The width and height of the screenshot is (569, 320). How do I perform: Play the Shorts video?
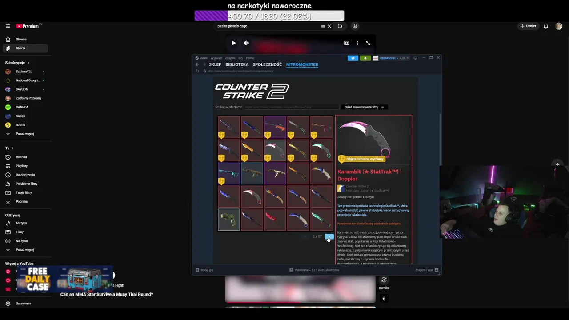coord(234,43)
